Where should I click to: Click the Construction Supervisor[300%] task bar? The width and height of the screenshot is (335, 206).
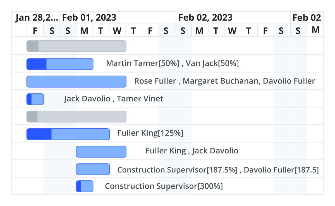pos(85,186)
